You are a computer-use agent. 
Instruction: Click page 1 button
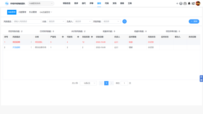(106, 83)
